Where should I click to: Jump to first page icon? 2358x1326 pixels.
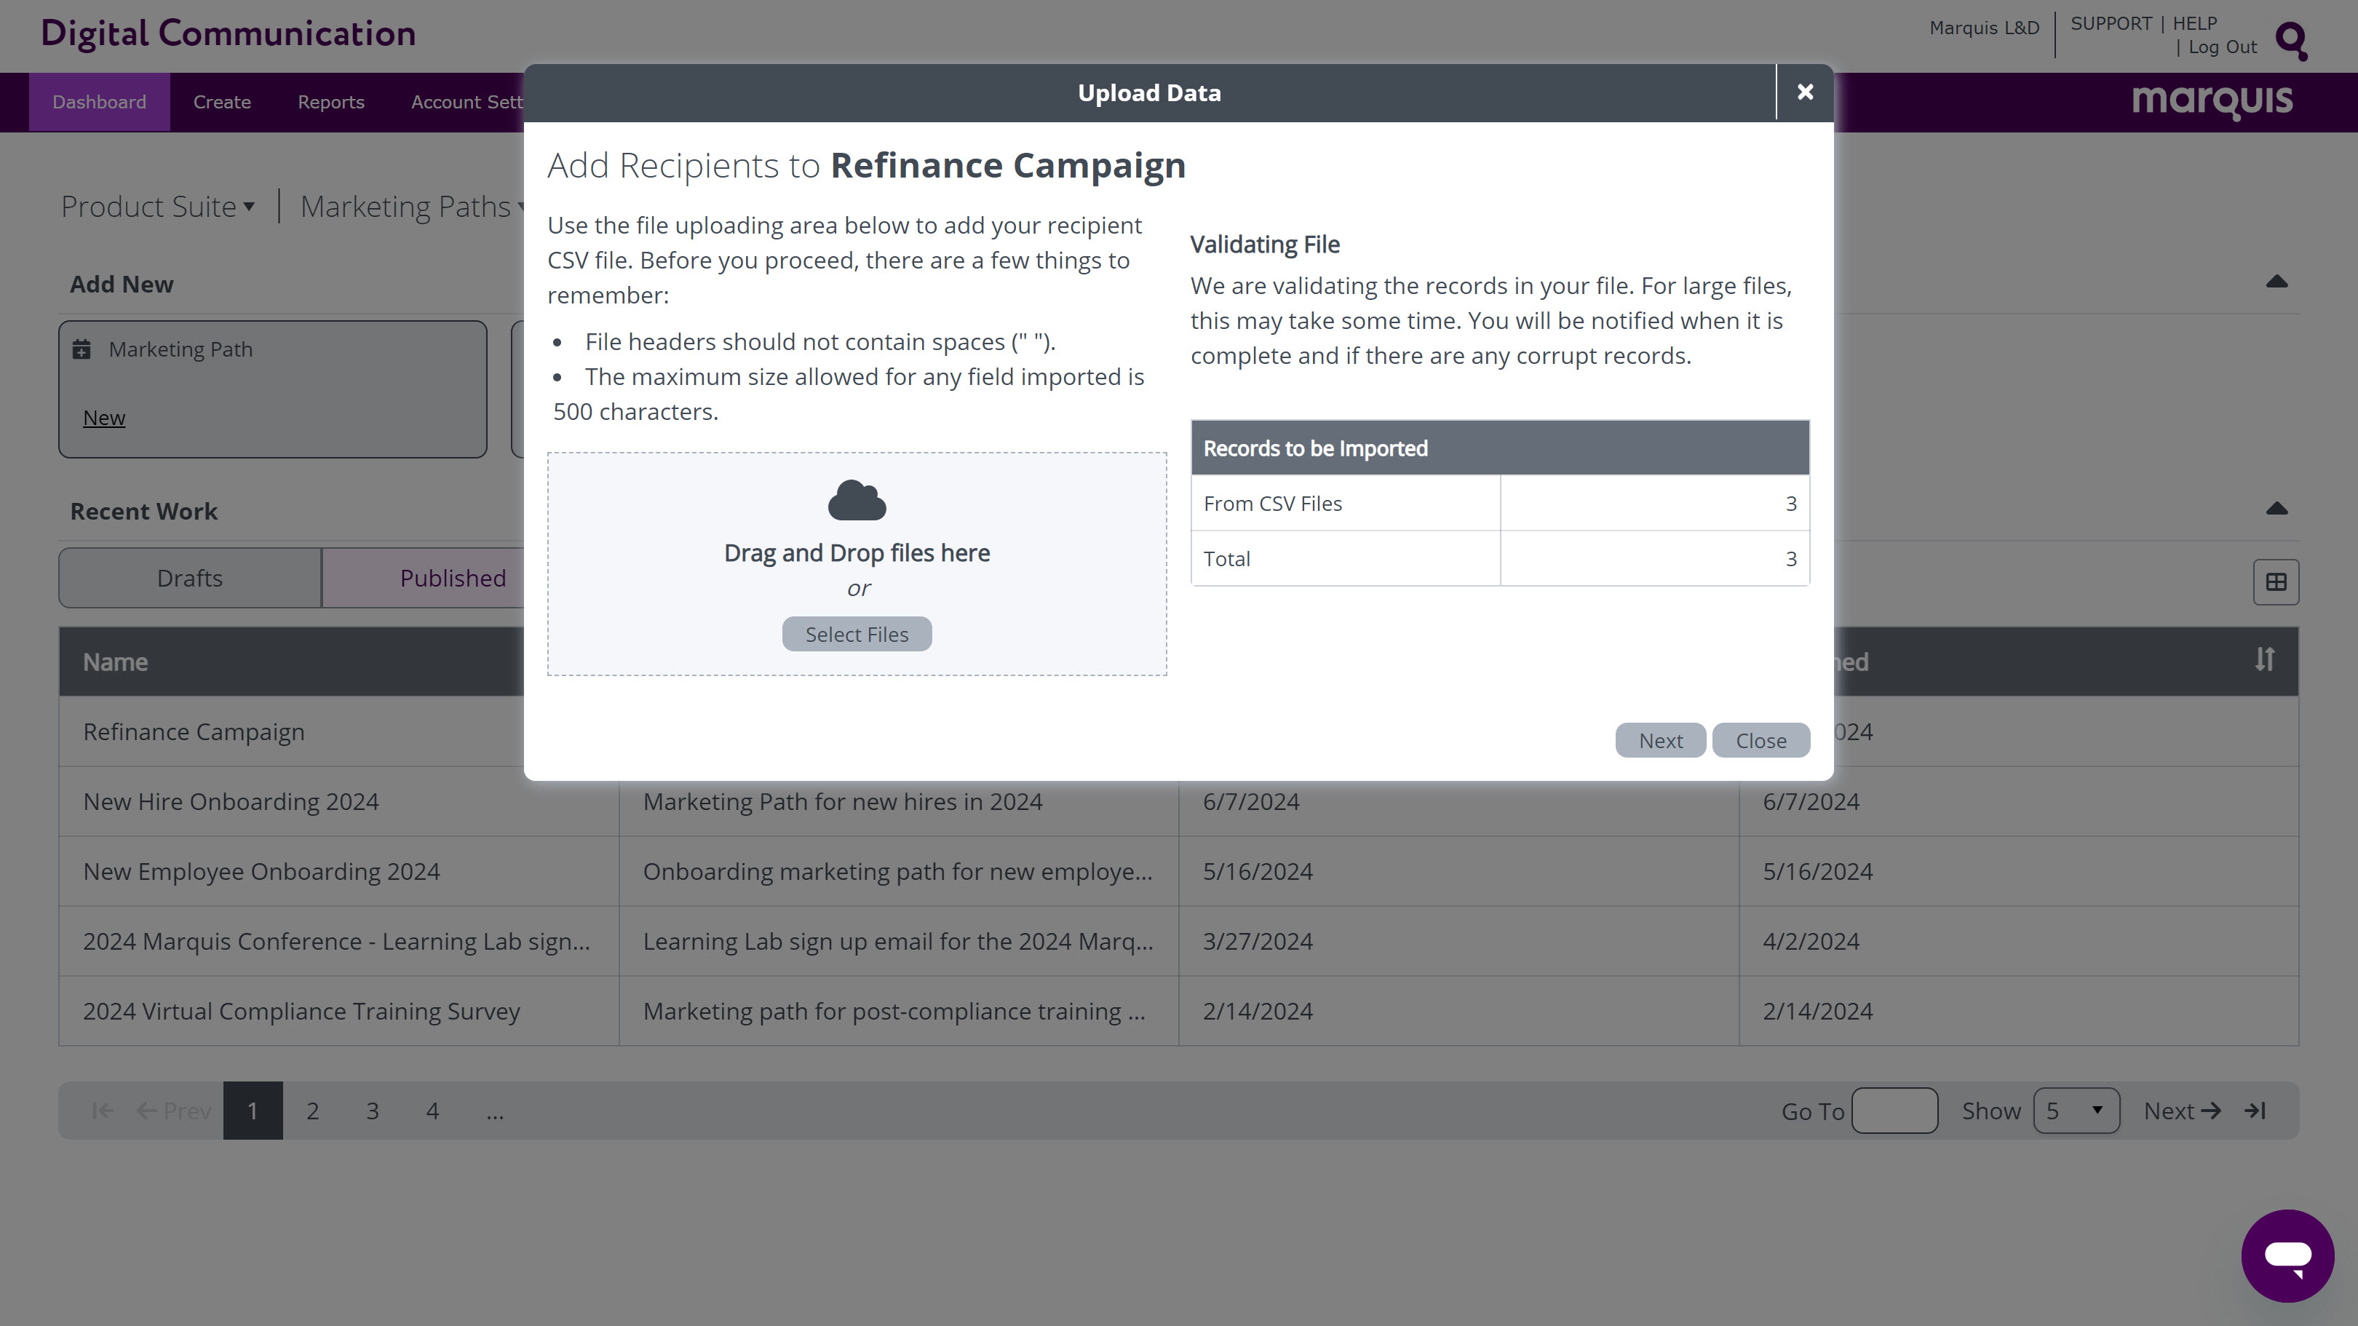click(103, 1111)
